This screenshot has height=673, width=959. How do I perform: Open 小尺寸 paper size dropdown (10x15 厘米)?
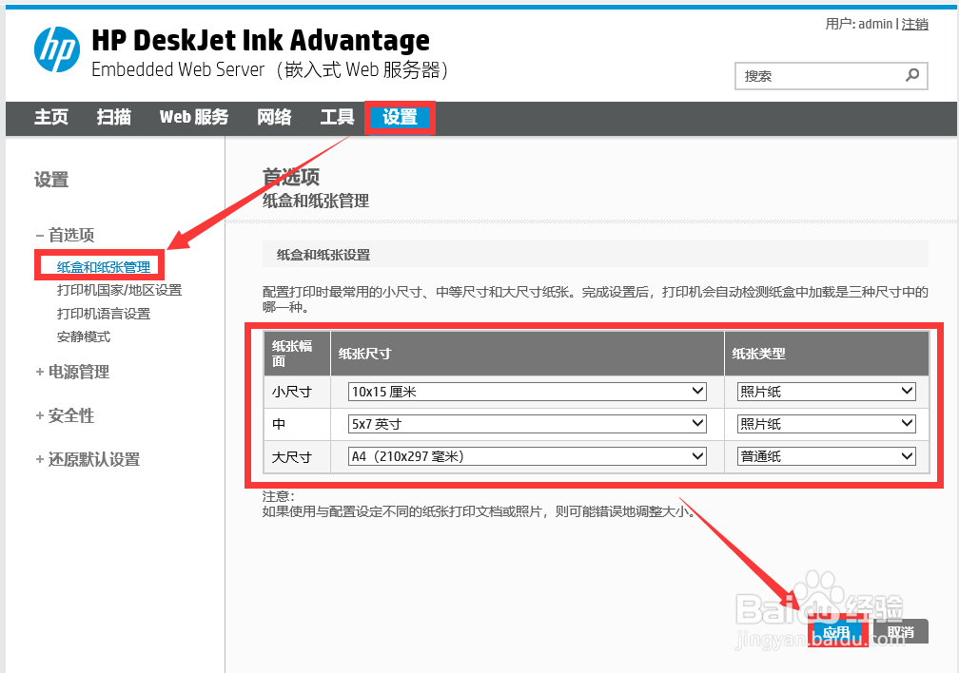527,392
